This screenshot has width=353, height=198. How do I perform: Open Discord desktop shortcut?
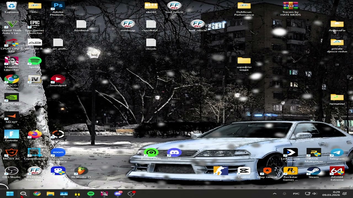(x=174, y=154)
